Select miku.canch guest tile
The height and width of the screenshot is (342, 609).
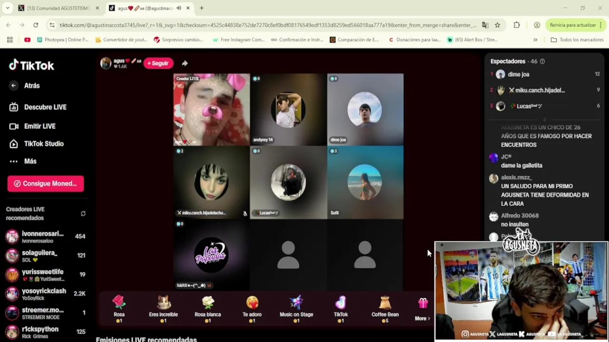click(211, 182)
